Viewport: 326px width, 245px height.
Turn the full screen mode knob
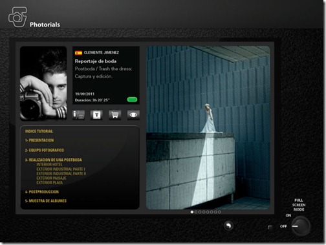tap(301, 226)
